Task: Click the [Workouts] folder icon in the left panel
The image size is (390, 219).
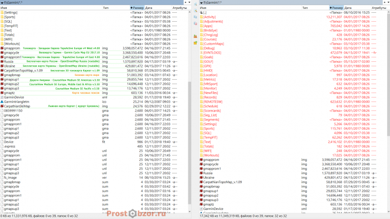Action: pos(2,44)
